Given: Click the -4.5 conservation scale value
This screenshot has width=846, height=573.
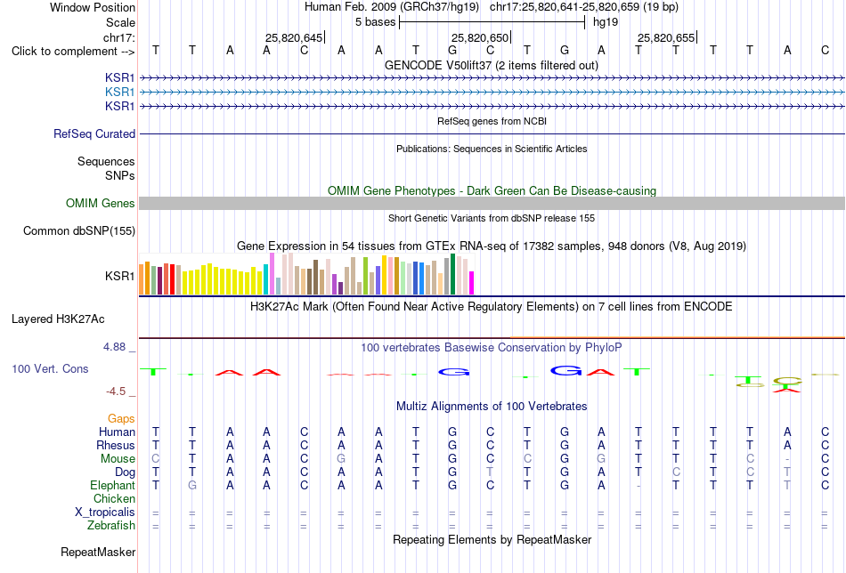Looking at the screenshot, I should coord(116,391).
